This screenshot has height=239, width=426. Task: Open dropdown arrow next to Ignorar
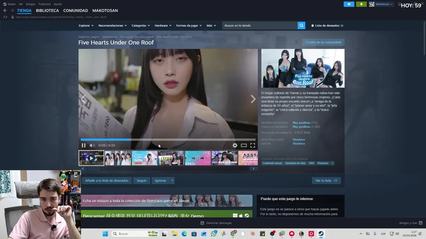click(172, 181)
